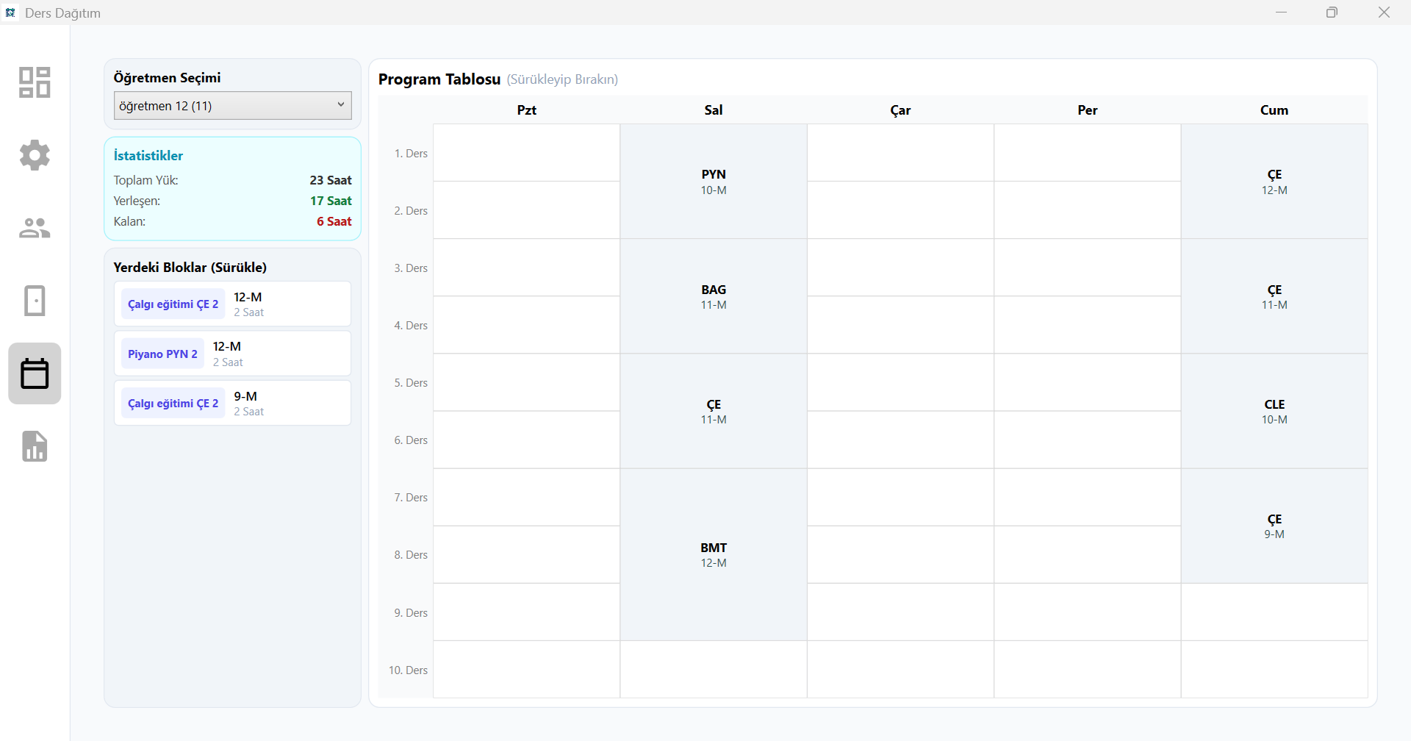Select the calendar schedule icon in sidebar
The height and width of the screenshot is (741, 1411).
point(35,373)
